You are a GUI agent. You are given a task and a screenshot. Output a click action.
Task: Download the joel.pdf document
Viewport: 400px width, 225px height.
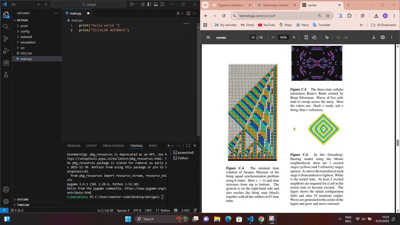coord(374,37)
